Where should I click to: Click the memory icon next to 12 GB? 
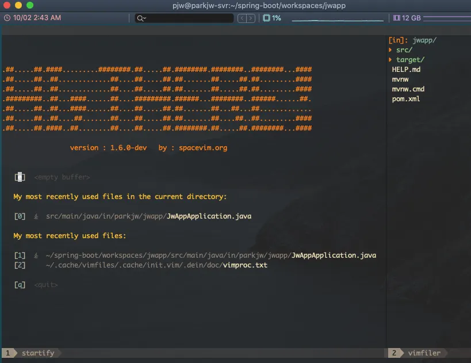(x=396, y=18)
